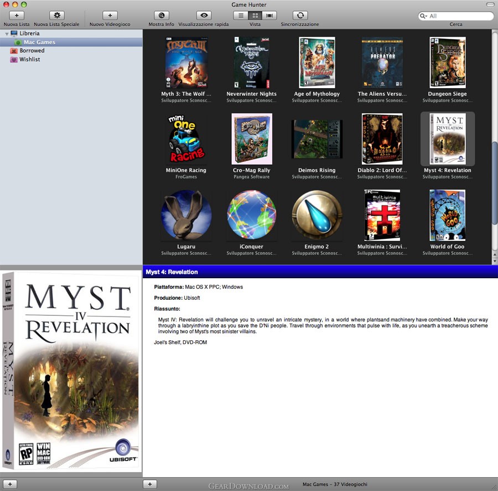Click the "Mac Games – 37 Videogiochi" status text
Screen dimensions: 498x491
click(x=335, y=484)
